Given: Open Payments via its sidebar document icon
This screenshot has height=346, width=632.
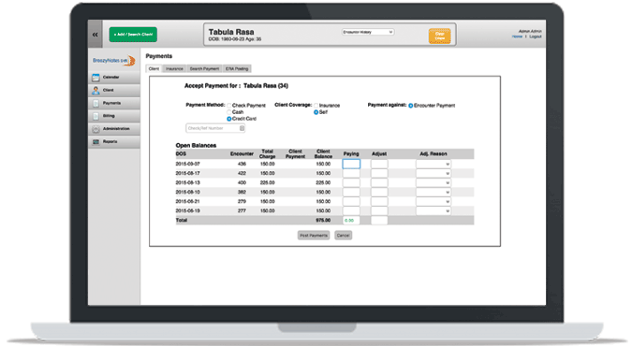Looking at the screenshot, I should (x=96, y=104).
